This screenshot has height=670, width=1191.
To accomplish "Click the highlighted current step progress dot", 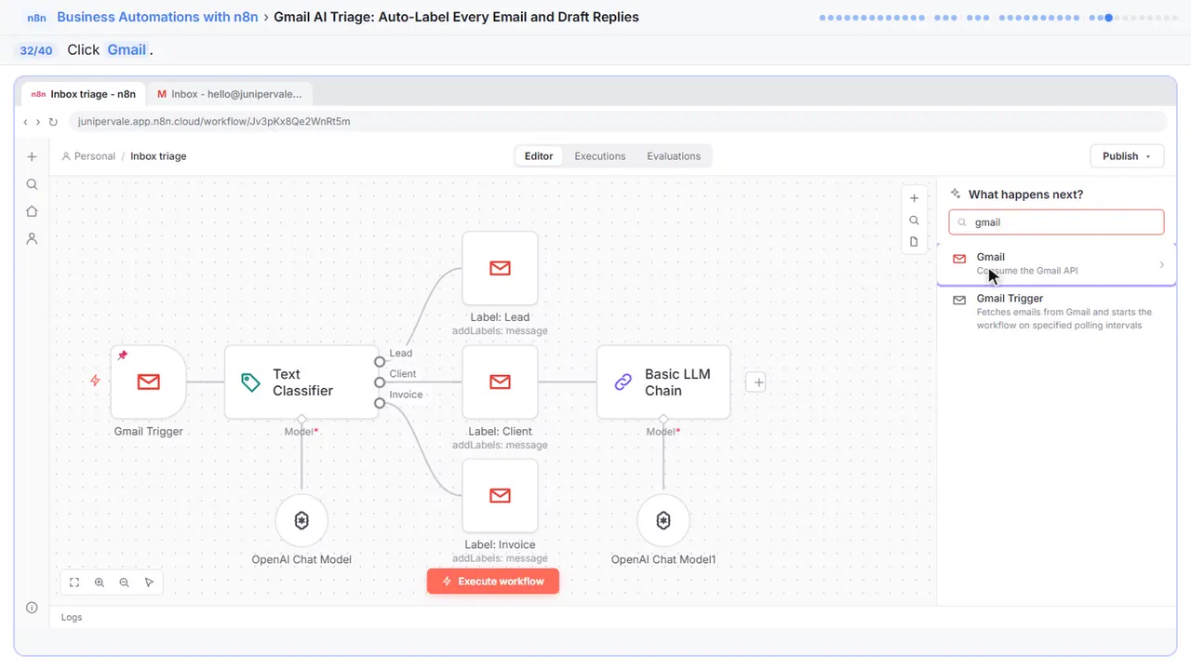I will tap(1108, 18).
